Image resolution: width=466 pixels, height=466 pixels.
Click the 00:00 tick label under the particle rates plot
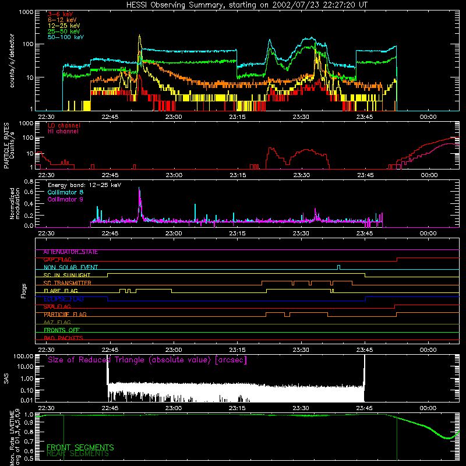429,175
